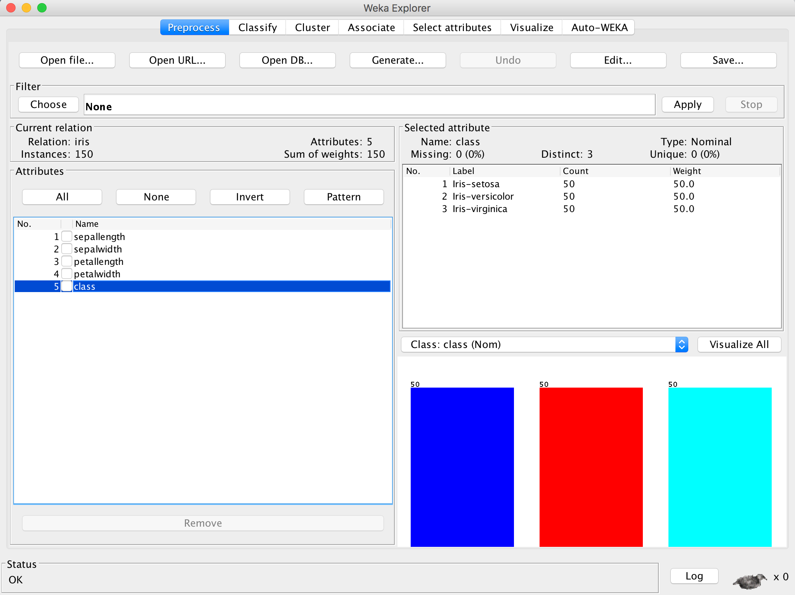Open the Log window
795x595 pixels.
[694, 576]
